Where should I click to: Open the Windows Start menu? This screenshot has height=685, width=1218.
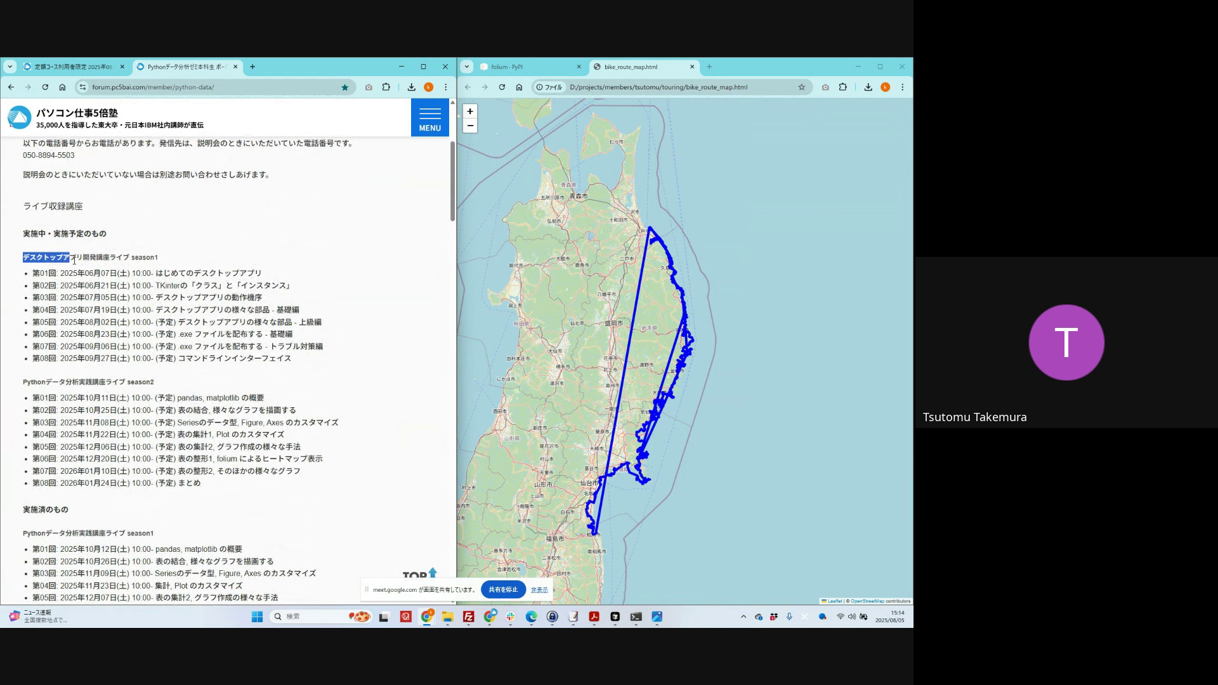coord(257,616)
